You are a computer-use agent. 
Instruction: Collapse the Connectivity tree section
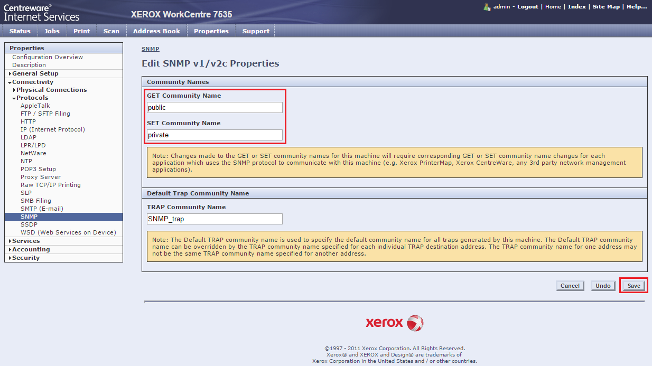coord(32,82)
